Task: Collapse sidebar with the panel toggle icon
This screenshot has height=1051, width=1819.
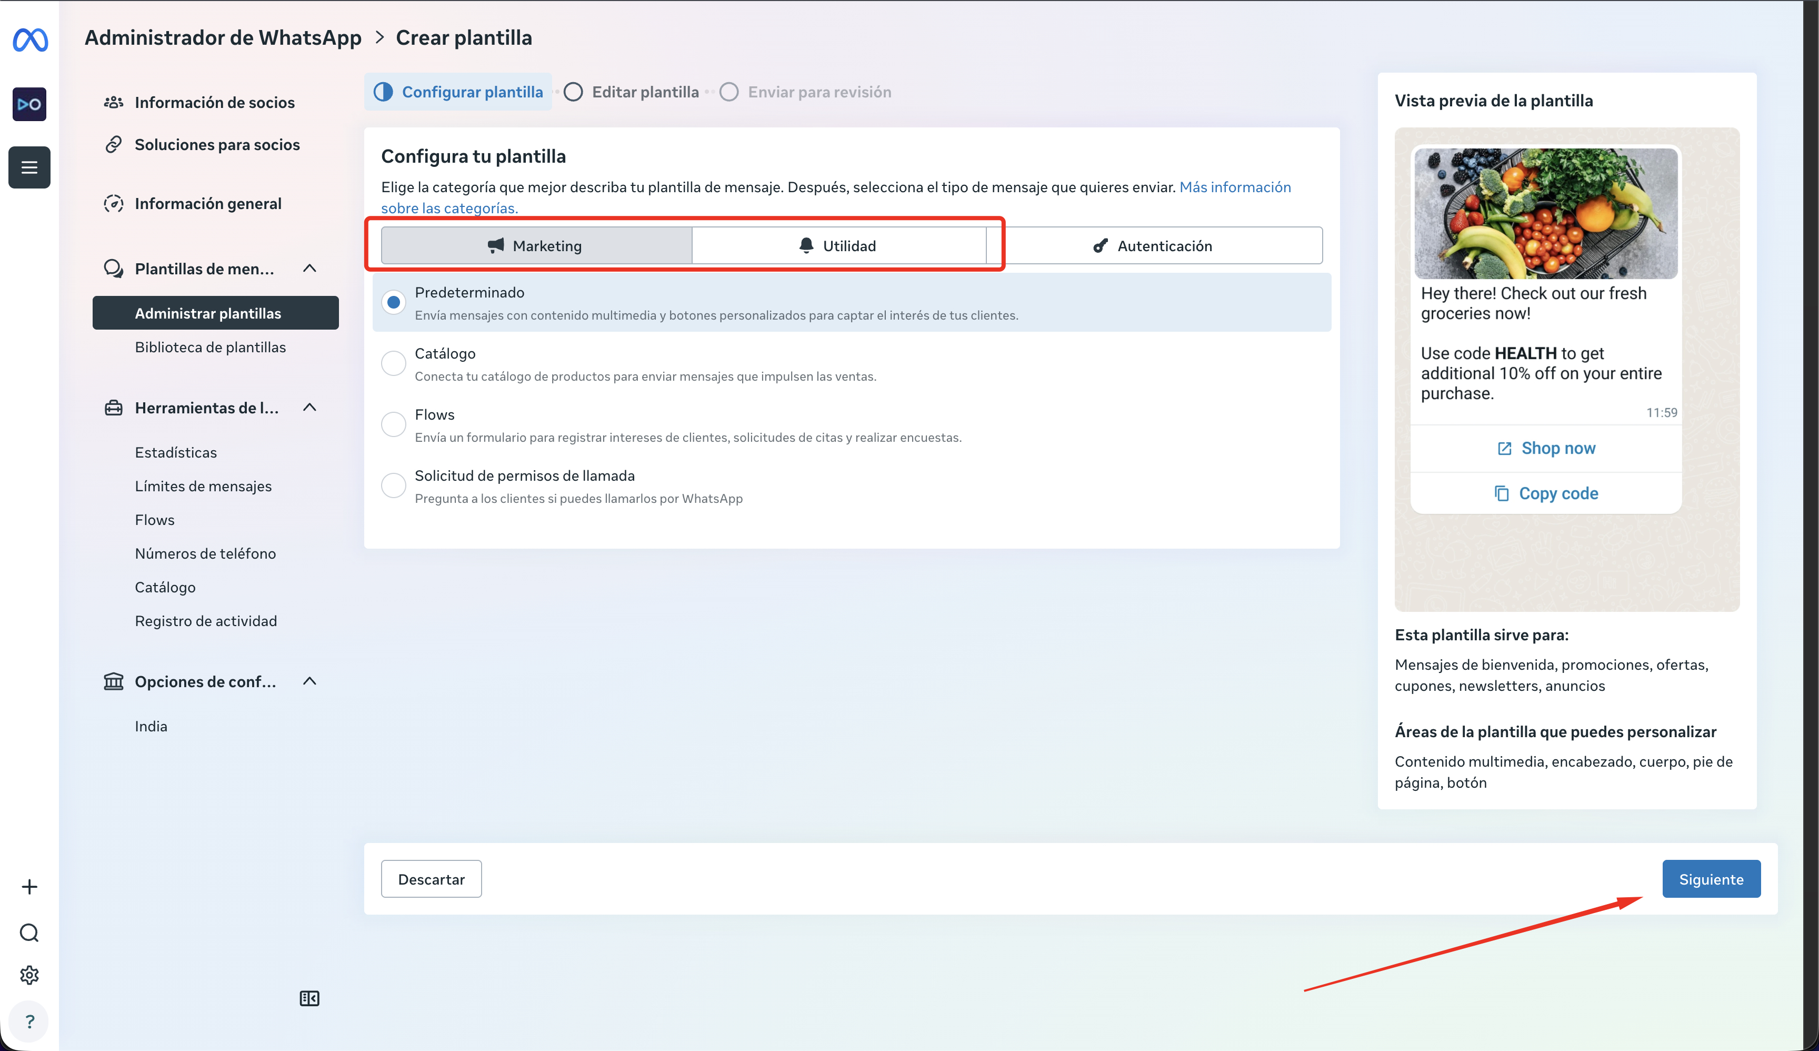Action: [x=309, y=998]
